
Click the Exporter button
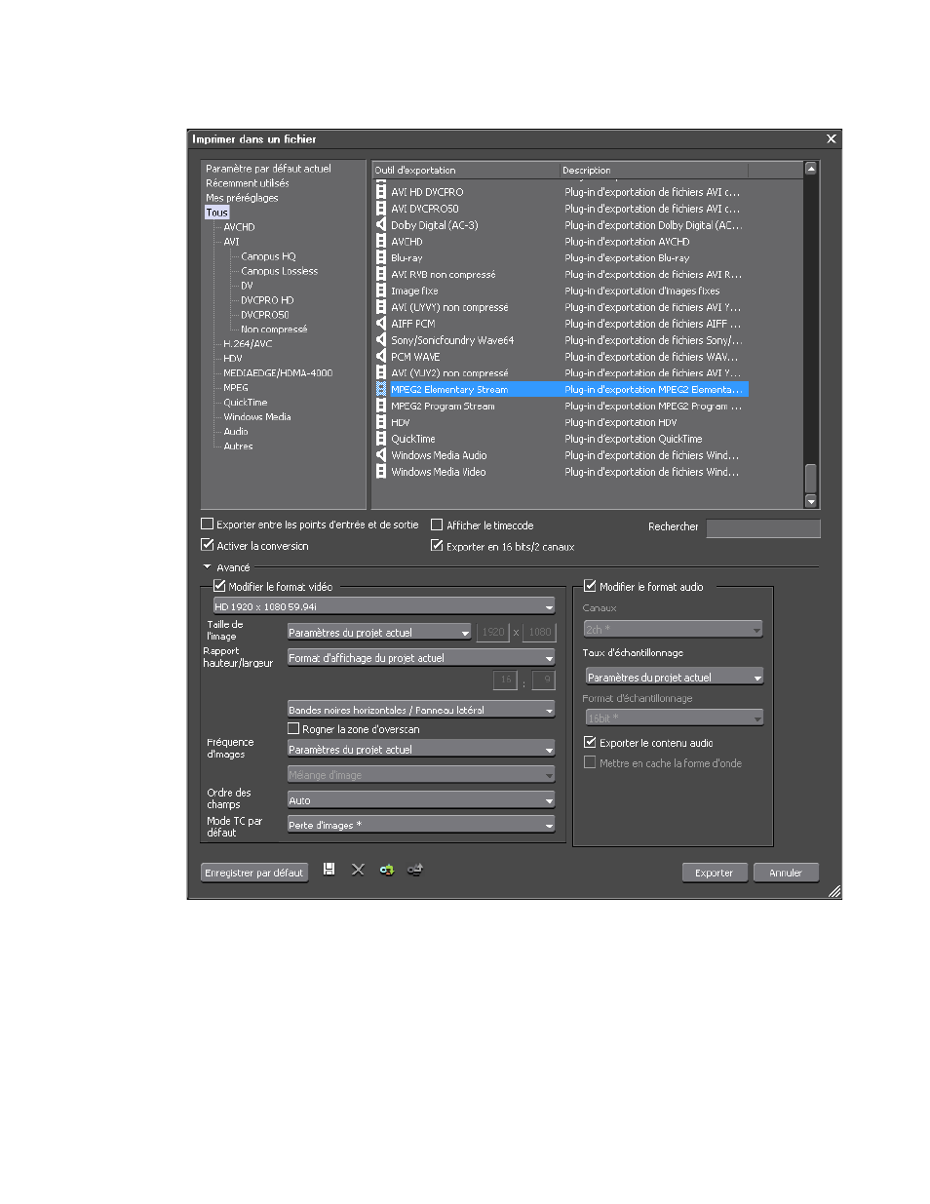[715, 873]
